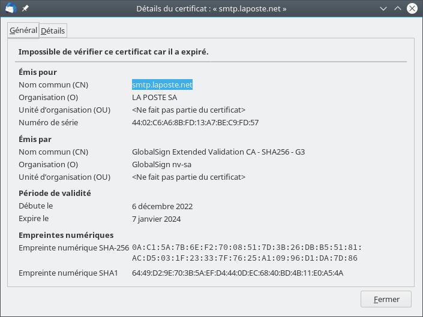The width and height of the screenshot is (423, 317).
Task: Click the issued-to Unité d'organisation (OU) value
Action: [x=188, y=110]
